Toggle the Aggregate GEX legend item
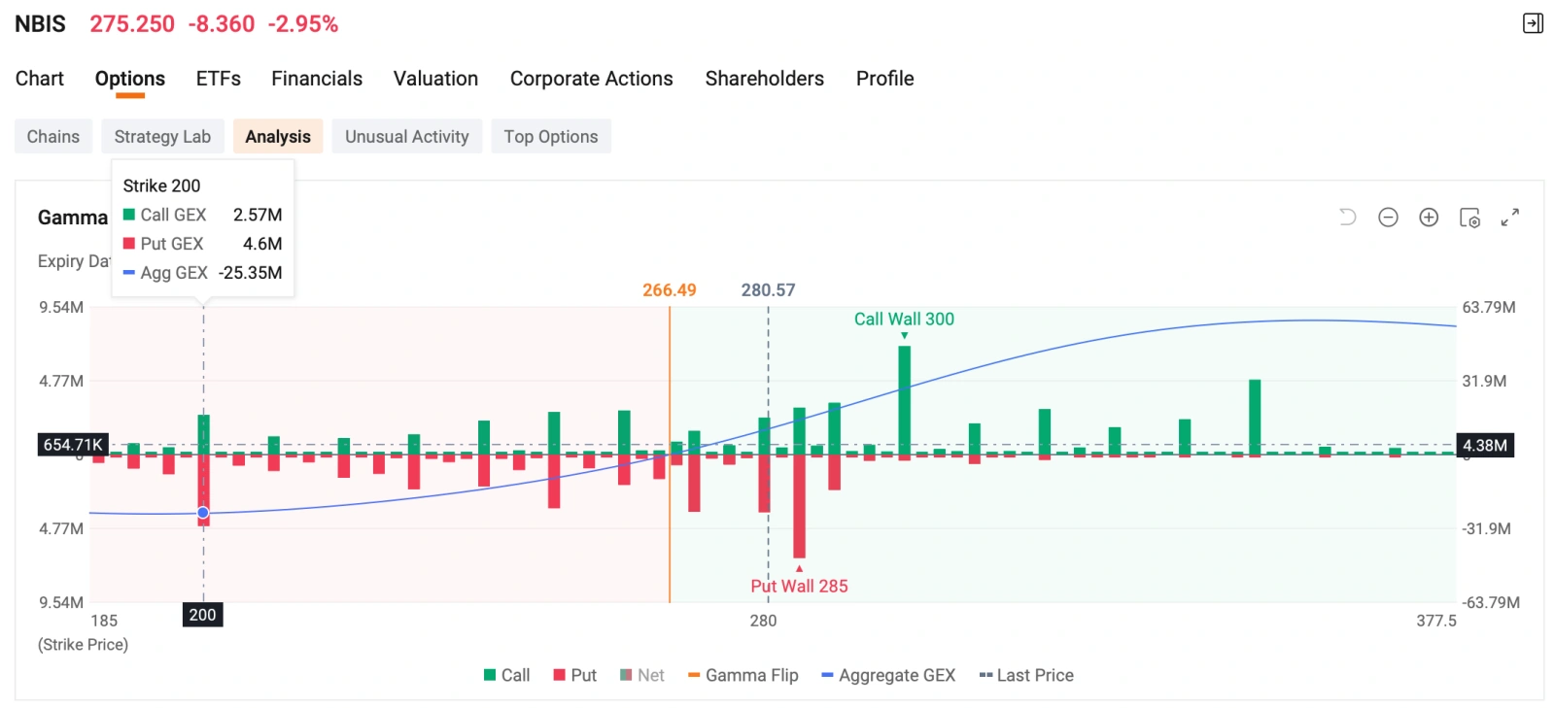Image resolution: width=1555 pixels, height=708 pixels. coord(888,675)
